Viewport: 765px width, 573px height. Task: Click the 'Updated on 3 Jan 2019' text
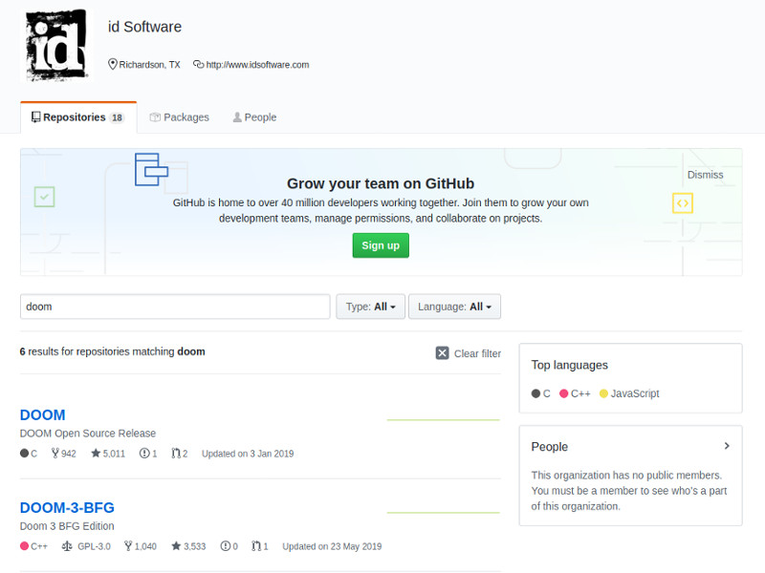tap(248, 454)
